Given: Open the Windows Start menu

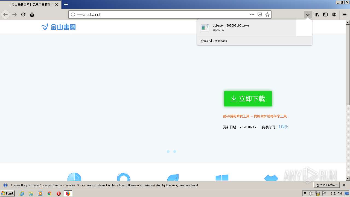Looking at the screenshot, I should pos(8,193).
